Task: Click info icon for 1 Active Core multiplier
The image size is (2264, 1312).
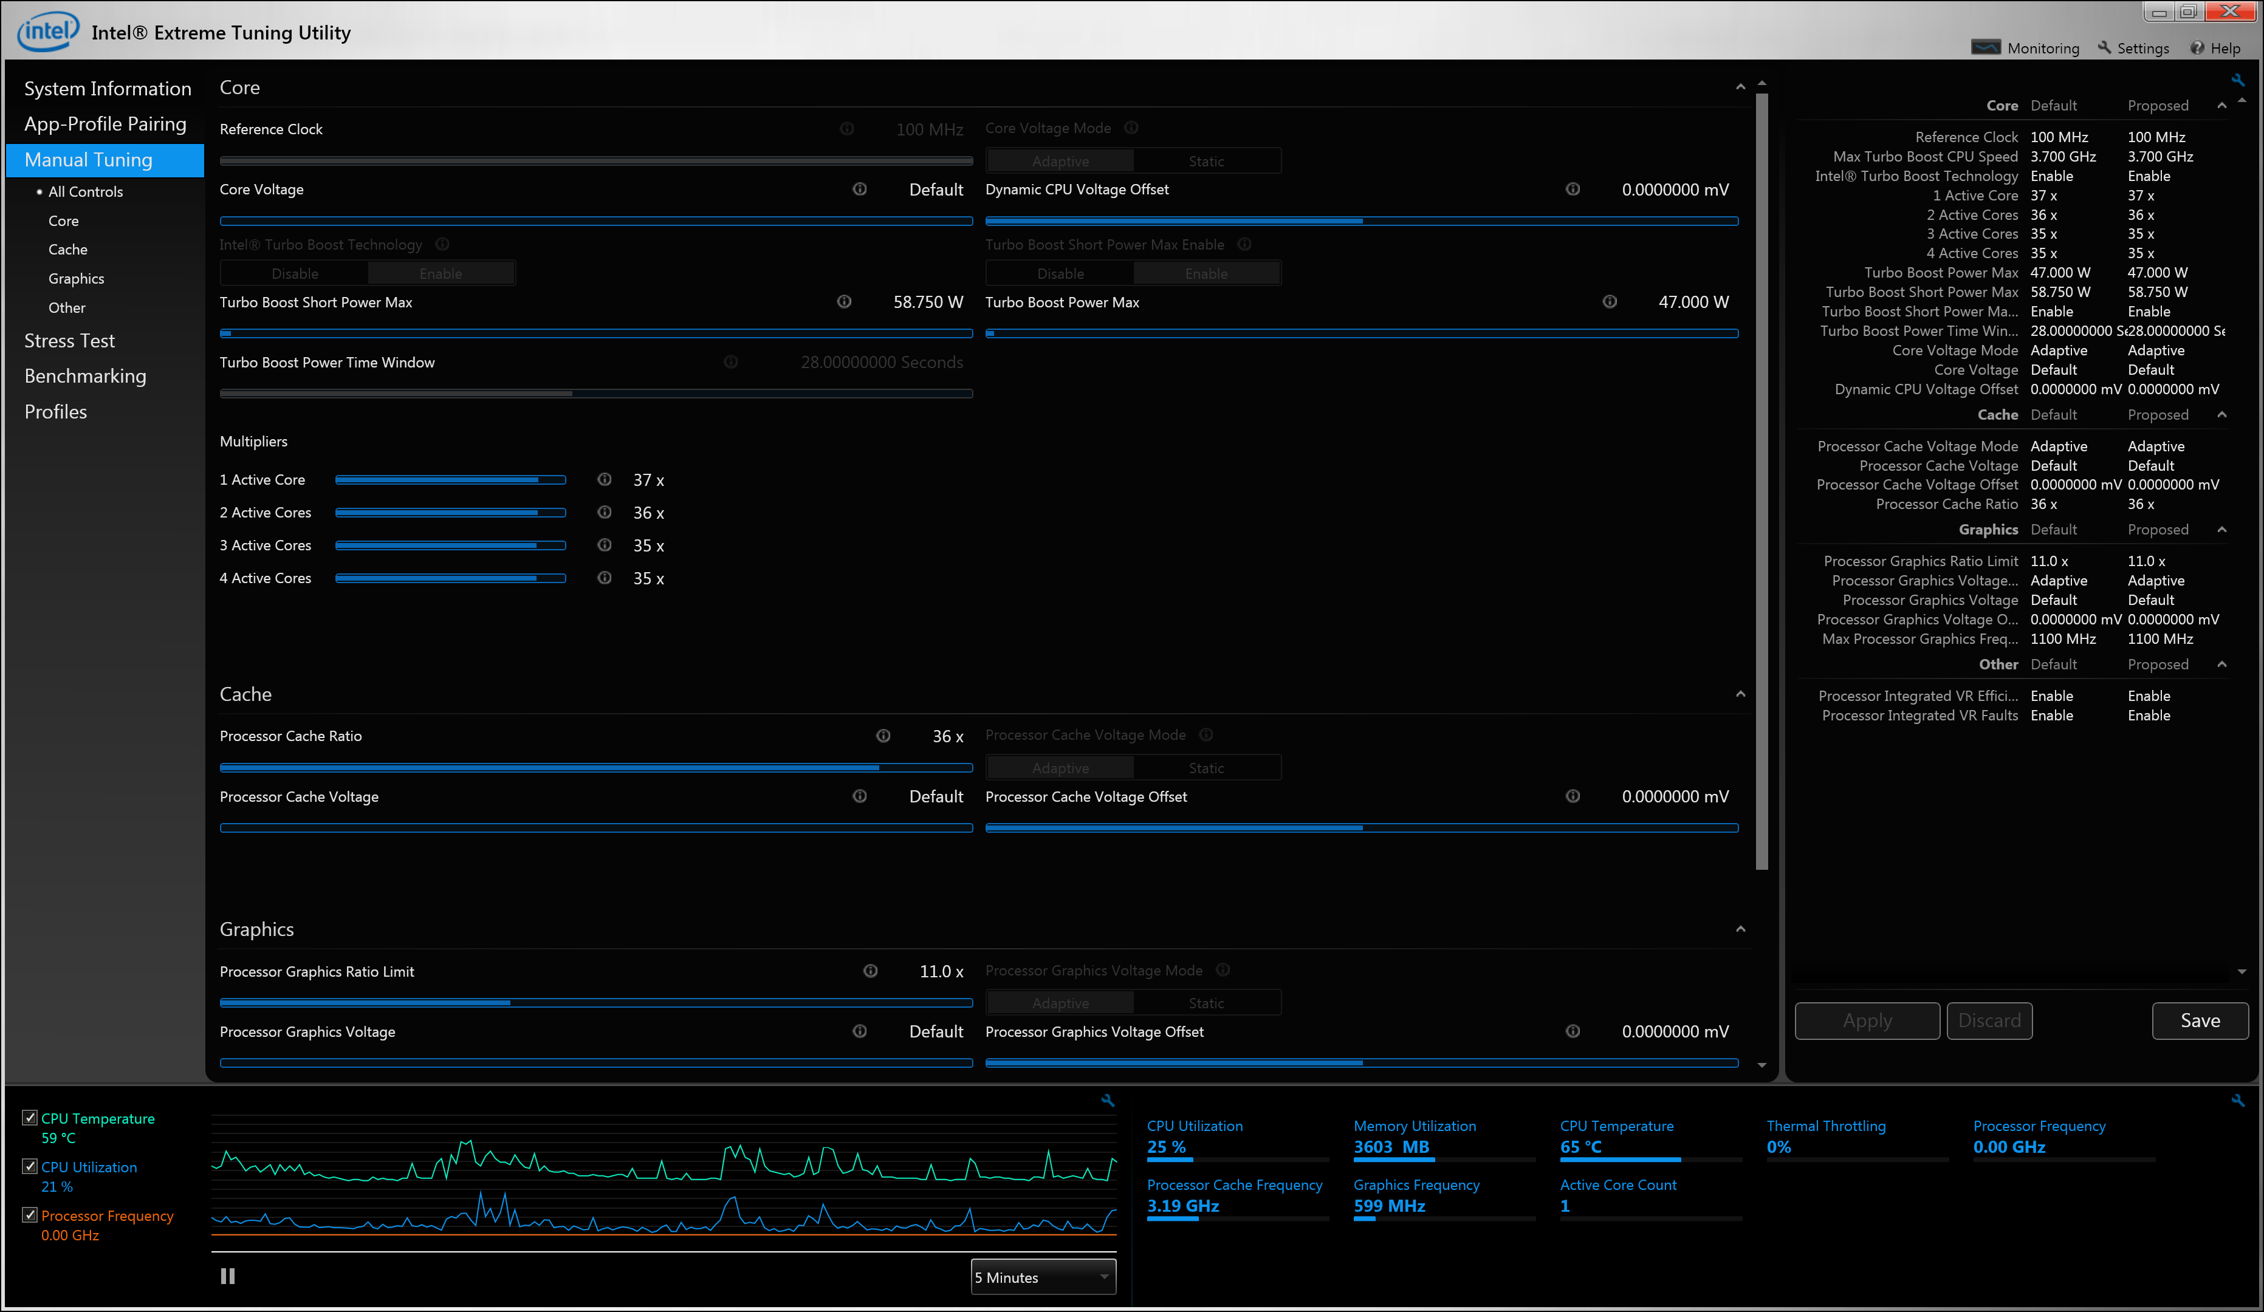Action: [605, 479]
